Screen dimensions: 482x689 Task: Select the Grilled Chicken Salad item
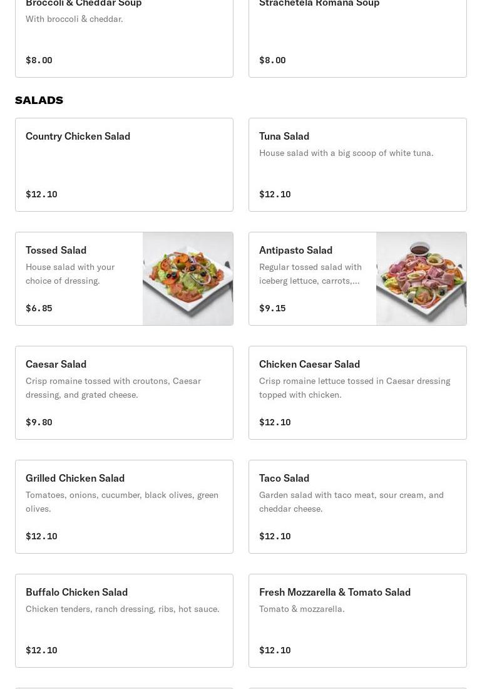pyautogui.click(x=124, y=506)
